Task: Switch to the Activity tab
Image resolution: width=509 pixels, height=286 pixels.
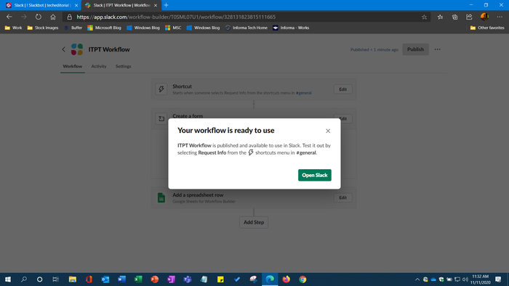Action: pos(99,66)
